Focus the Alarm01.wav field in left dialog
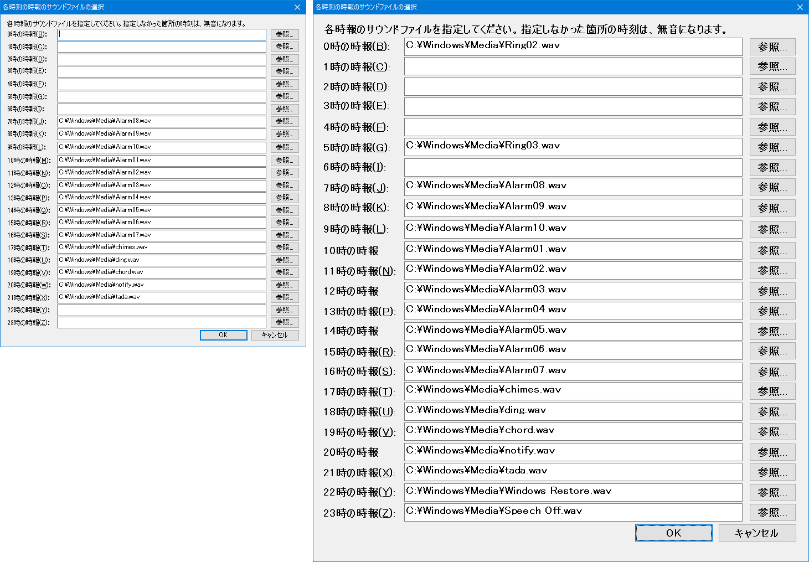The height and width of the screenshot is (562, 809). click(162, 161)
